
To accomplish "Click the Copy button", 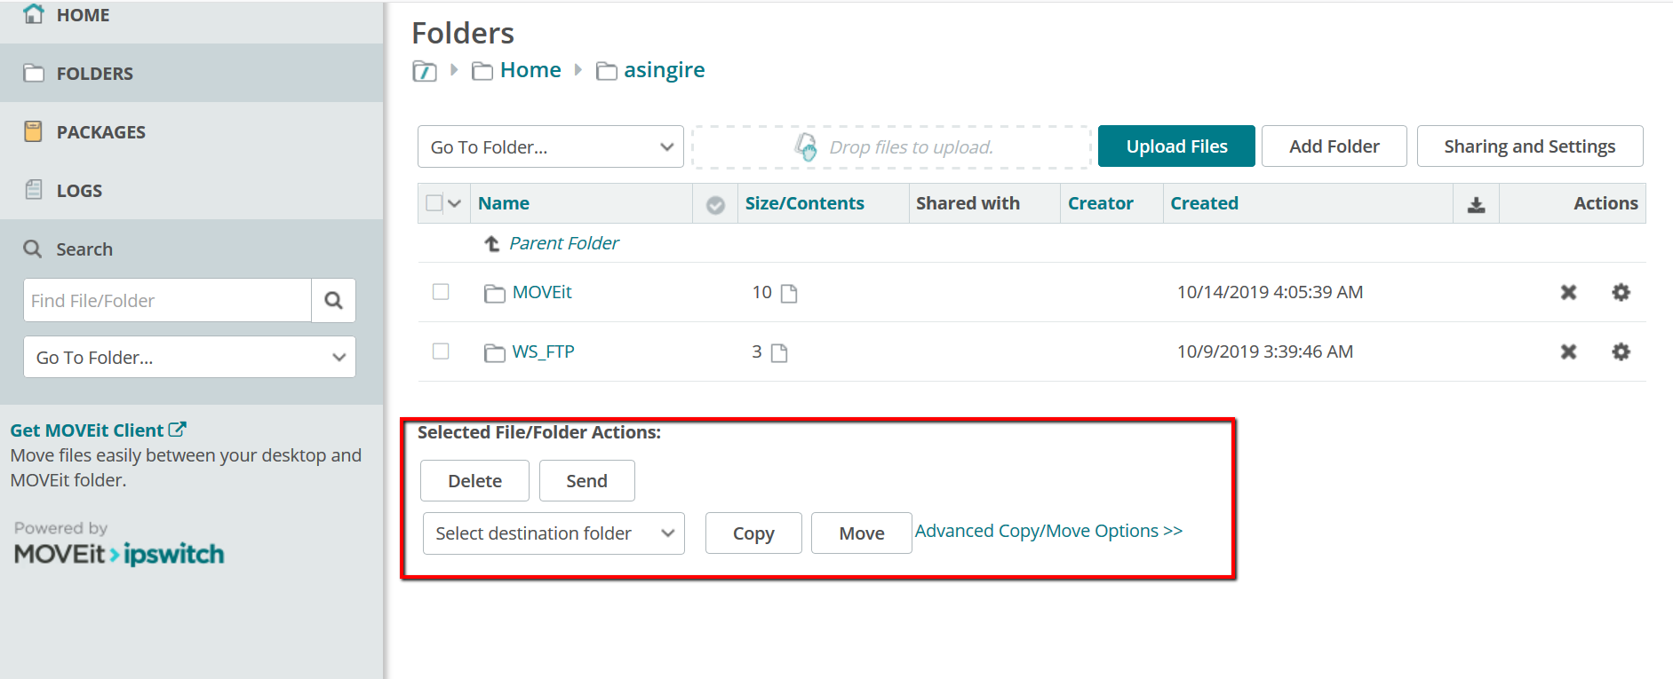I will tap(753, 533).
